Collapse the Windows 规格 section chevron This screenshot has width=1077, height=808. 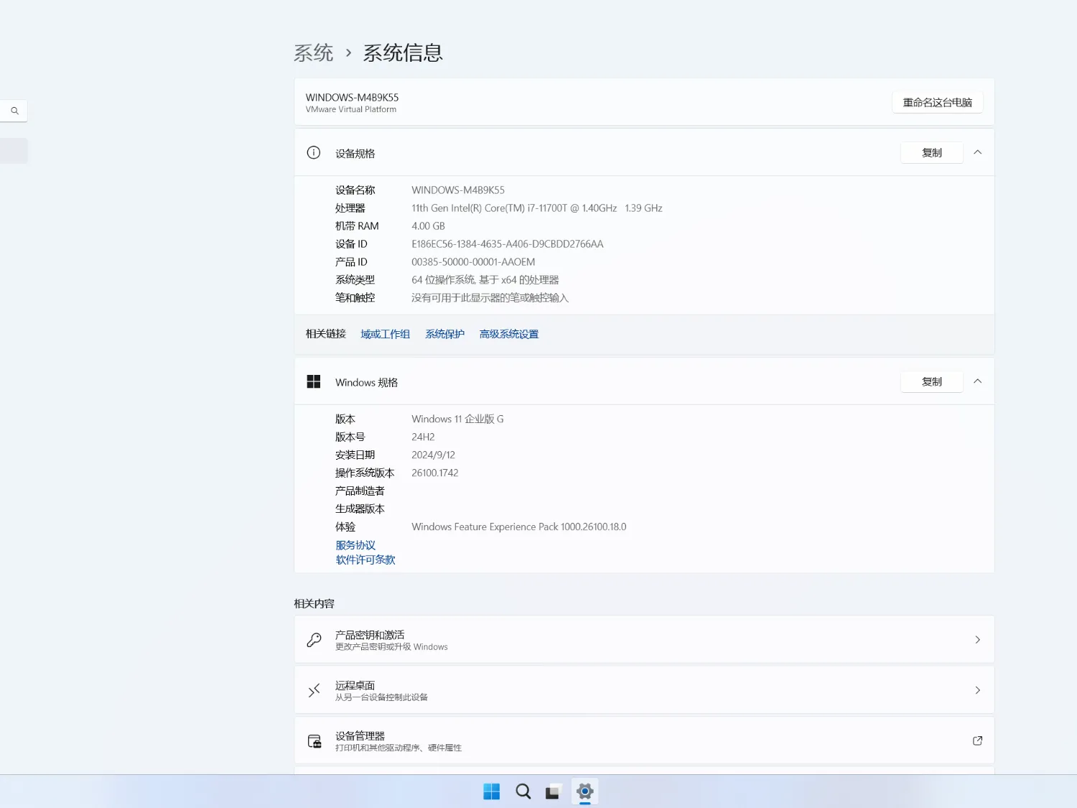(x=977, y=381)
